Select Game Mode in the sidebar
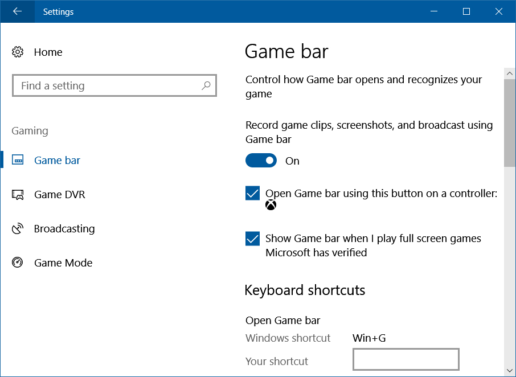This screenshot has height=377, width=516. click(x=63, y=263)
